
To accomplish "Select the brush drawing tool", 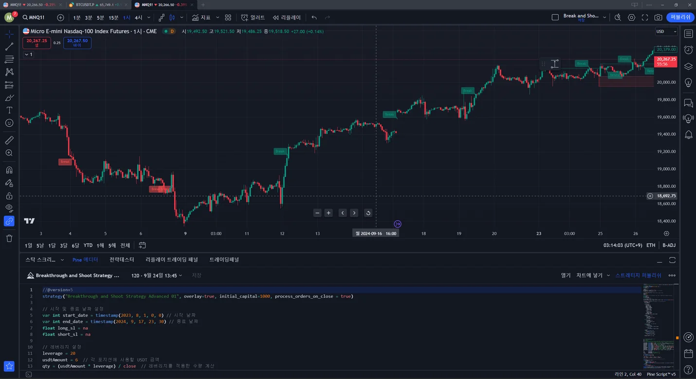I will pos(9,98).
